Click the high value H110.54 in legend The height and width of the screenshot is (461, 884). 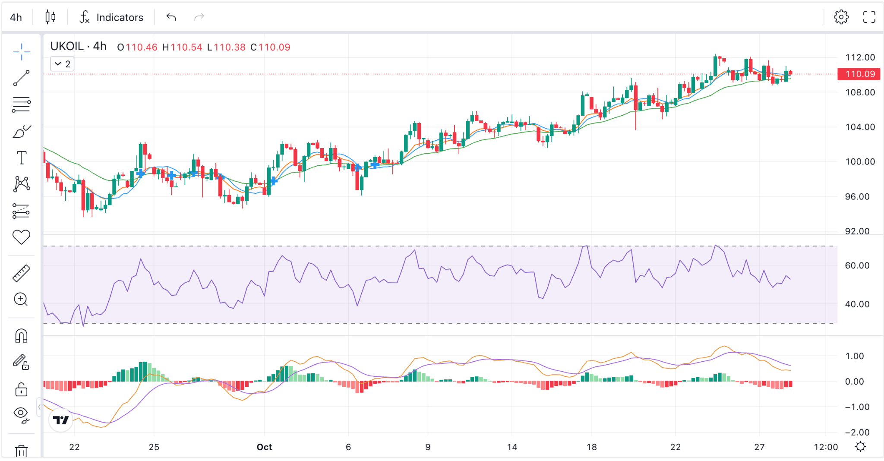pos(182,47)
